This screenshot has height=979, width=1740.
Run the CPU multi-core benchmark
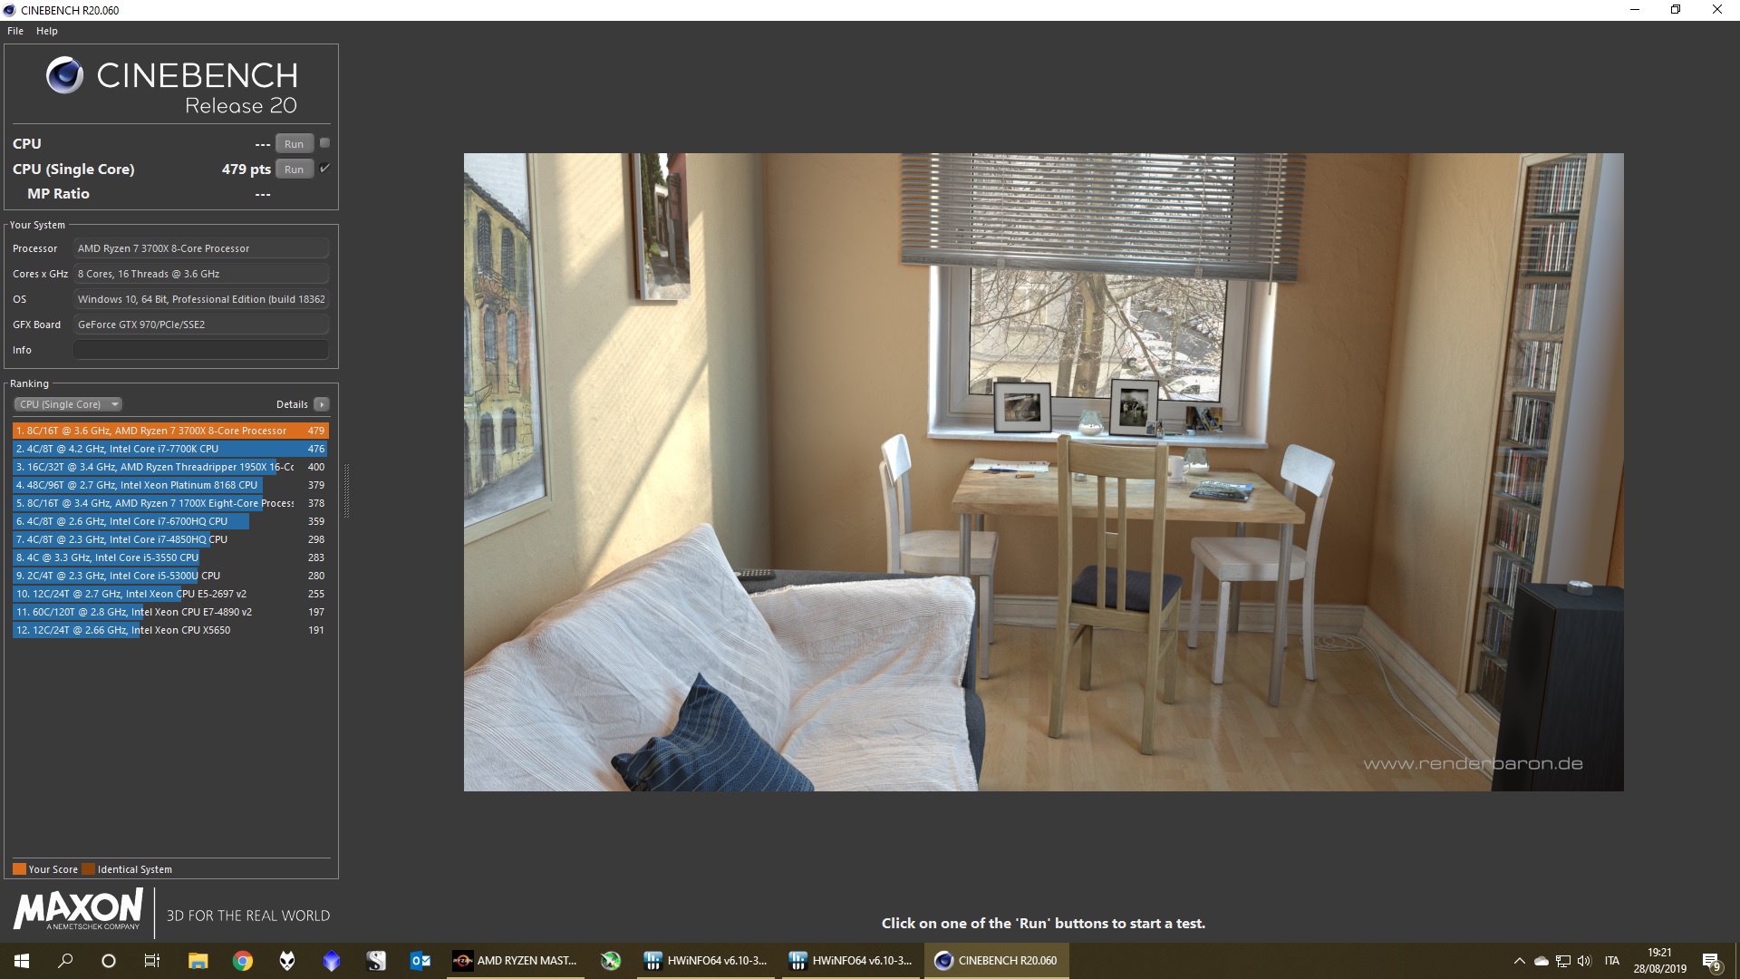click(x=294, y=144)
